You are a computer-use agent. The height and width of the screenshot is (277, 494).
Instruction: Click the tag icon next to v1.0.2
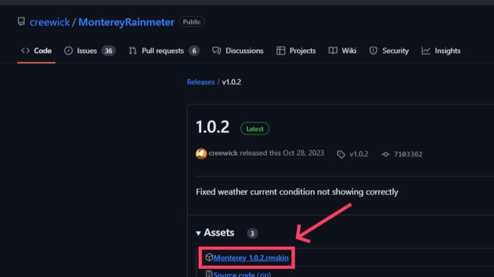tap(341, 155)
